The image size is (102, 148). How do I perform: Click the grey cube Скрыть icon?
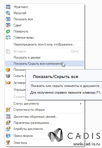[x=8, y=76]
